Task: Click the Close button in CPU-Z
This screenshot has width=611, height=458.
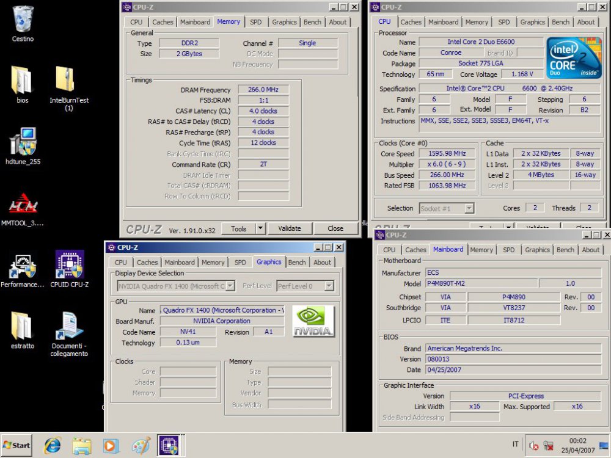Action: 336,228
